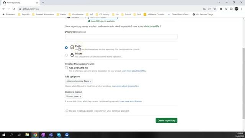
Task: Open Windows taskbar search
Action: [x=11, y=135]
